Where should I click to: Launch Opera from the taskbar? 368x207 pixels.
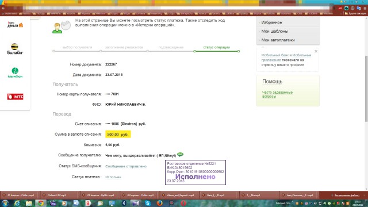point(183,203)
